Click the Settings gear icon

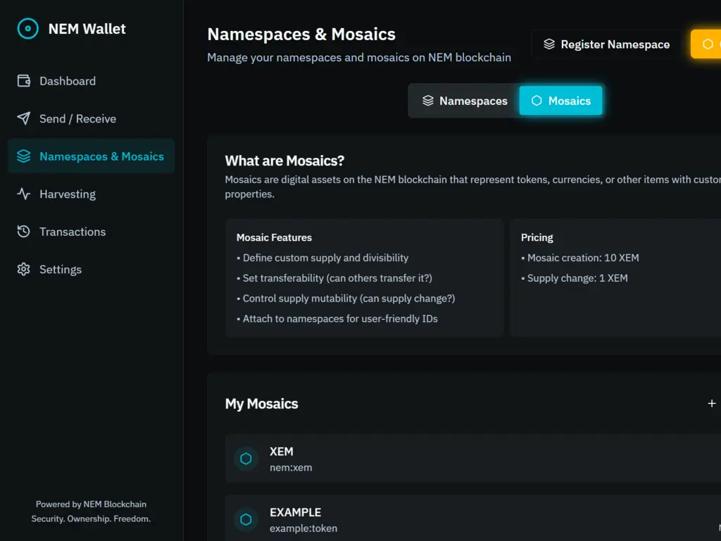coord(23,269)
